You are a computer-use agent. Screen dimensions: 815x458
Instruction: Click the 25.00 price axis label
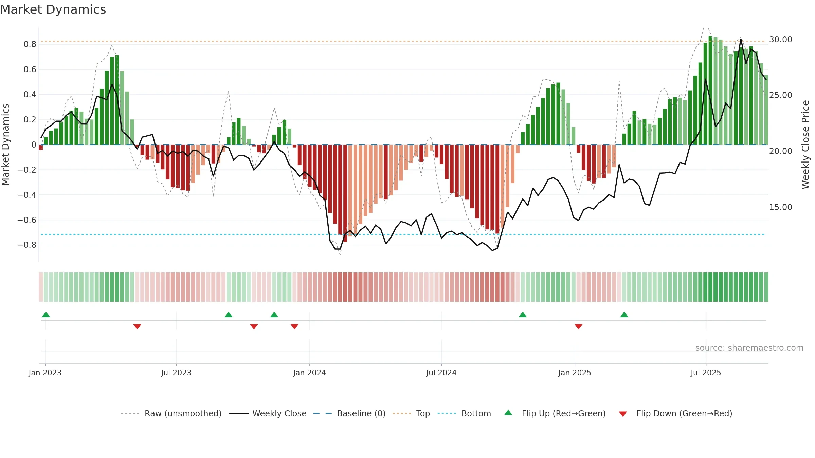tap(781, 95)
